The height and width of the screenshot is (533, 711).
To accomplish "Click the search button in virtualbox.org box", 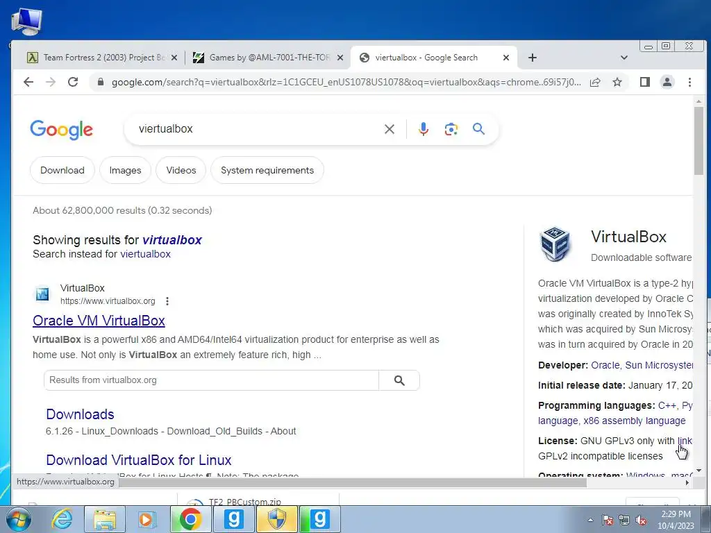I will click(399, 380).
